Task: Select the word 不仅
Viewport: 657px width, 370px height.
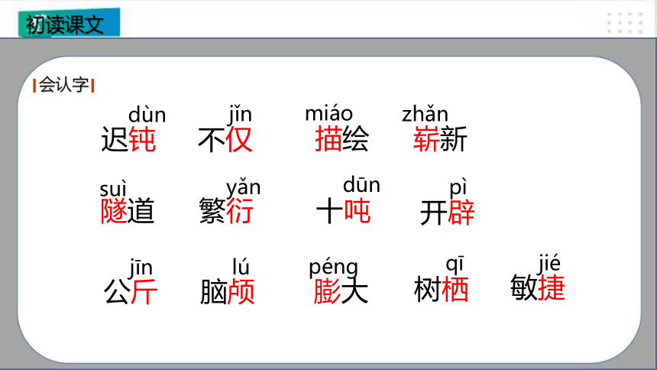Action: [225, 140]
